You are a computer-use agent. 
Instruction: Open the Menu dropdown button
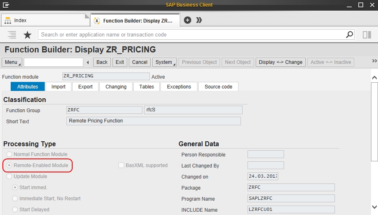12,62
